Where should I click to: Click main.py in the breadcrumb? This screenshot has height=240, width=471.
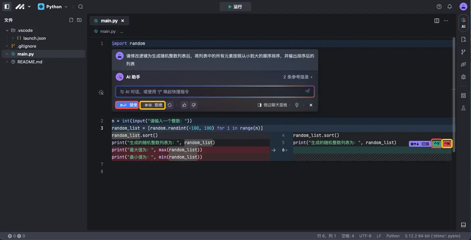[108, 32]
